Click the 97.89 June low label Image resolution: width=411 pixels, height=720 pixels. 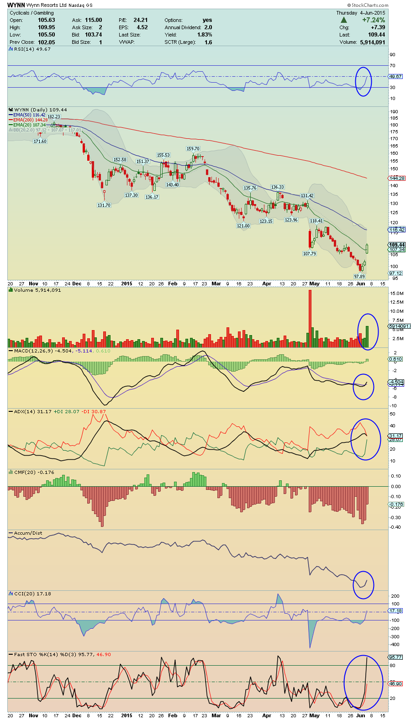(x=359, y=277)
